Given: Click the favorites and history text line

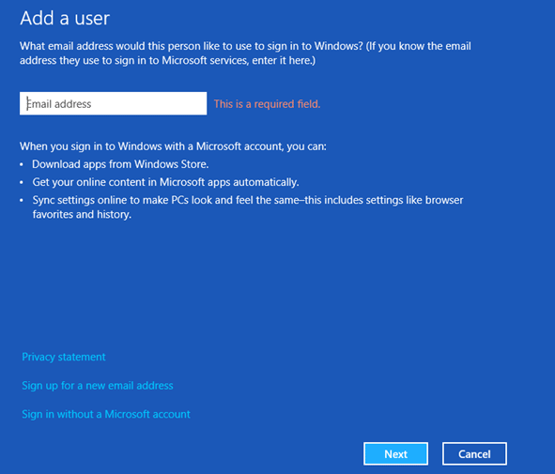Looking at the screenshot, I should 82,214.
